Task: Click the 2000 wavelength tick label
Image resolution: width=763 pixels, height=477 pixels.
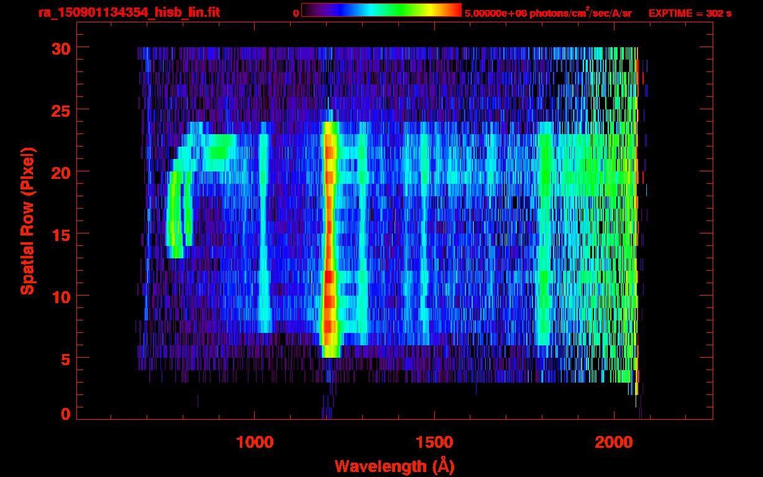Action: pos(614,442)
